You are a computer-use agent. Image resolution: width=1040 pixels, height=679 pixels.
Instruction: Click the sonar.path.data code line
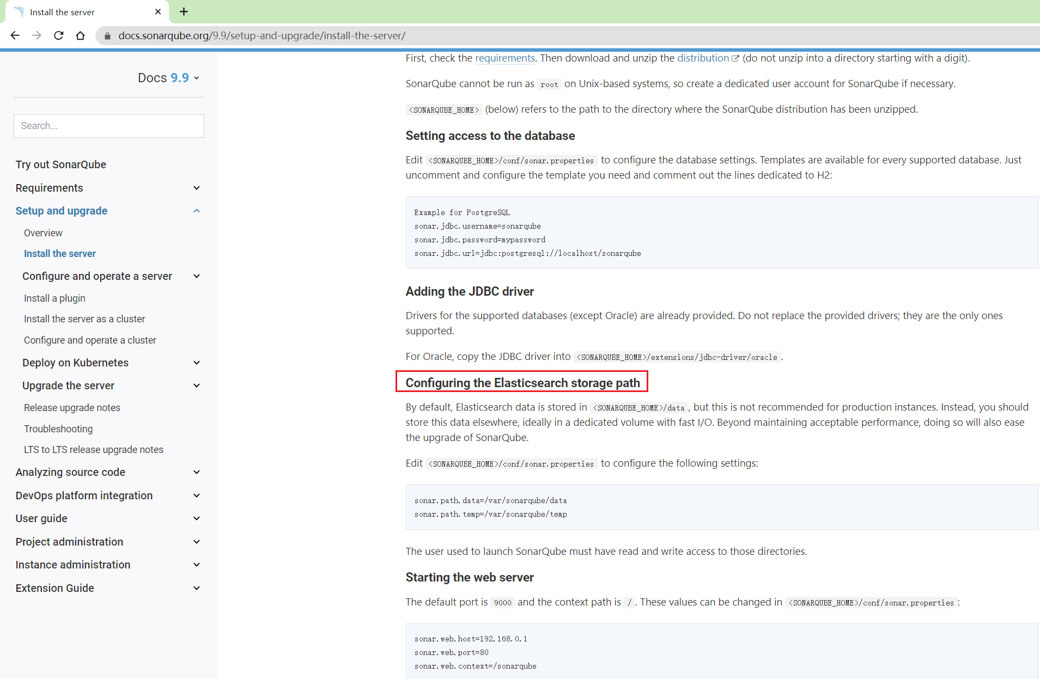pos(490,500)
